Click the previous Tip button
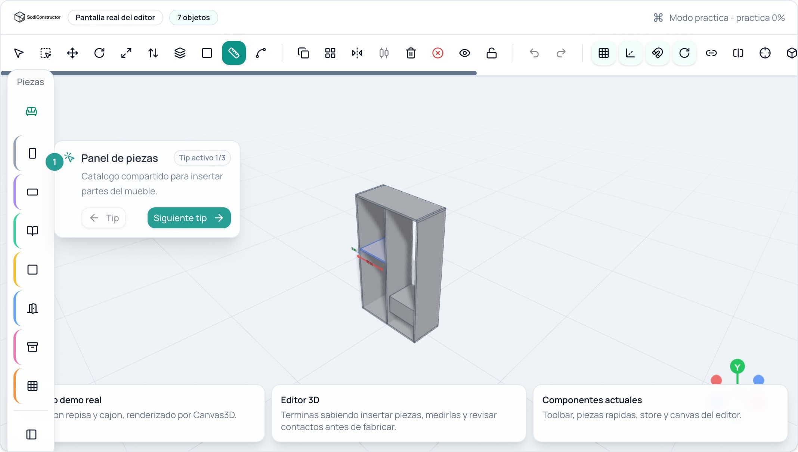This screenshot has width=798, height=452. (104, 218)
